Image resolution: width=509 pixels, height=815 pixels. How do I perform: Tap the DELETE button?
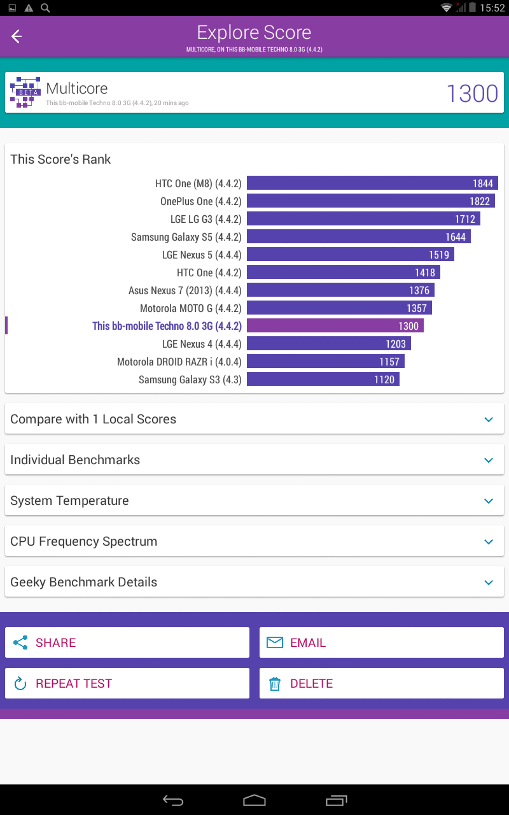coord(382,683)
